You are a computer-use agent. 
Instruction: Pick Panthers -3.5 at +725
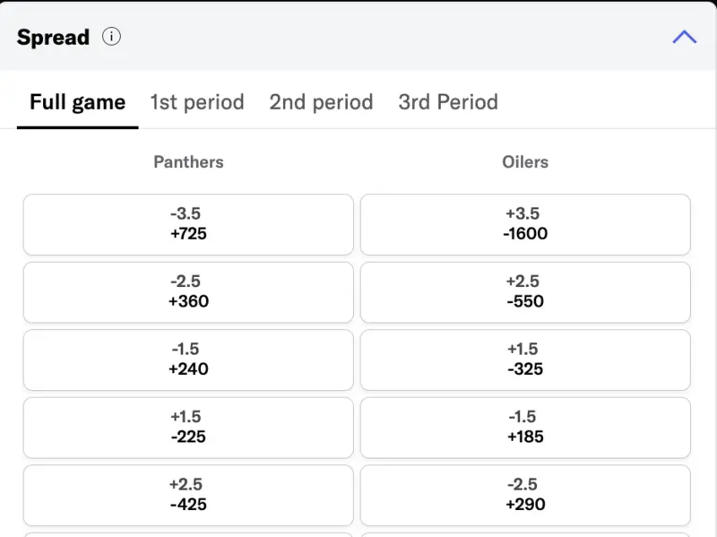188,224
